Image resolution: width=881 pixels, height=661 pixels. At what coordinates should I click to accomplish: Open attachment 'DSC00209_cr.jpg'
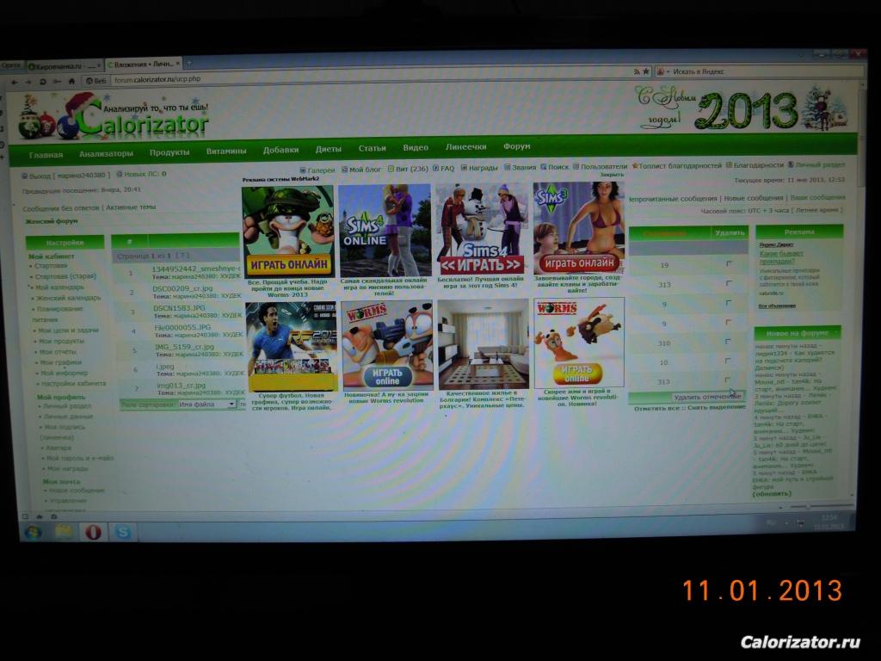[x=183, y=288]
